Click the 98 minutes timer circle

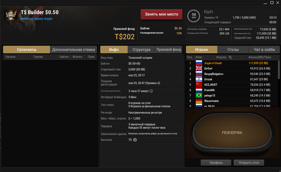pyautogui.click(x=193, y=16)
